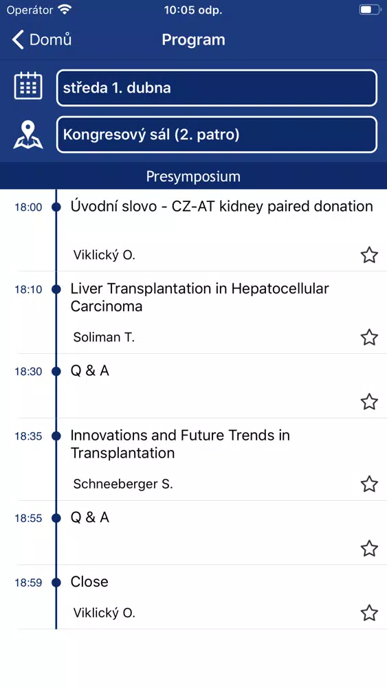Open Úvodní slovo - CZ-AT kidney paired donation
This screenshot has height=687, width=387.
tap(222, 206)
